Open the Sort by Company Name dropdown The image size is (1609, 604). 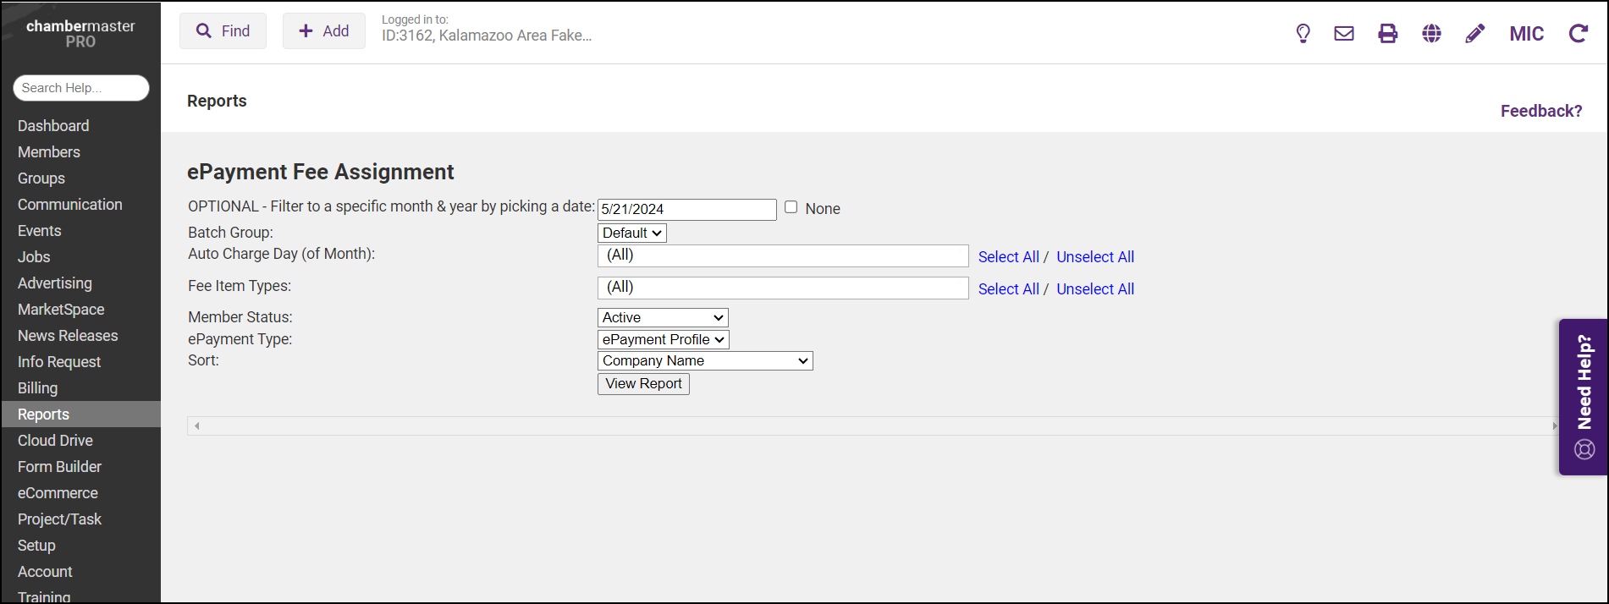click(704, 360)
